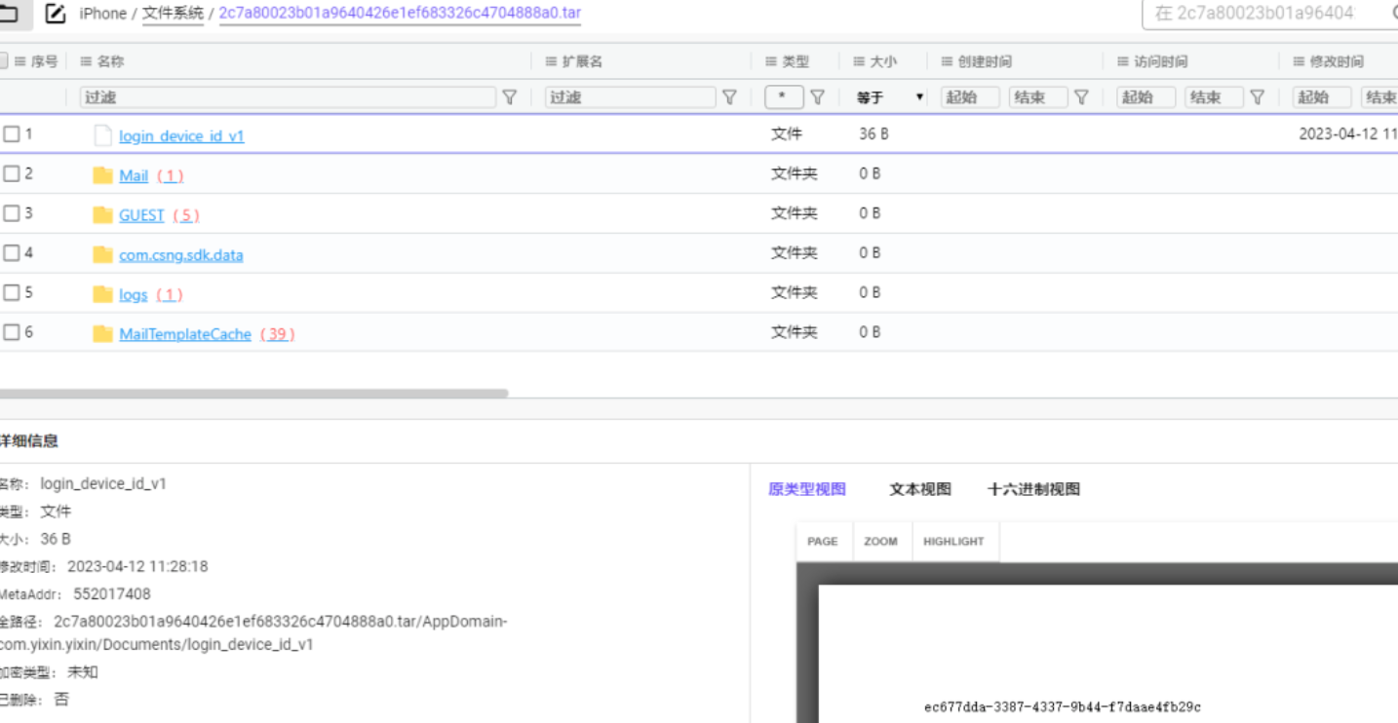The image size is (1398, 723).
Task: Click the 访问时间 column menu icon
Action: [x=1123, y=61]
